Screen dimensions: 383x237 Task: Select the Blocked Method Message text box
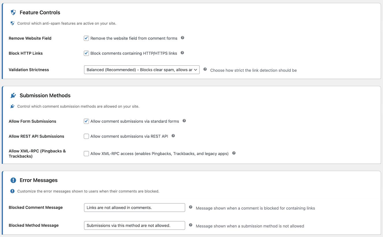point(134,225)
